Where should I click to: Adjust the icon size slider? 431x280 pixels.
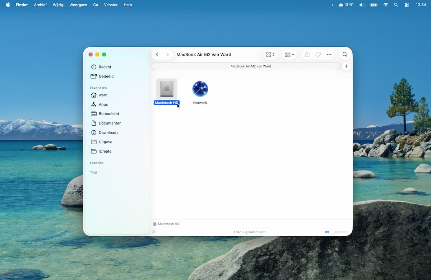coord(332,232)
